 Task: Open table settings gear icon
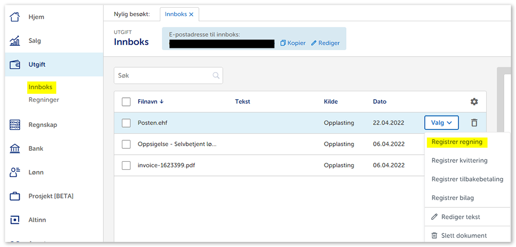(x=474, y=102)
